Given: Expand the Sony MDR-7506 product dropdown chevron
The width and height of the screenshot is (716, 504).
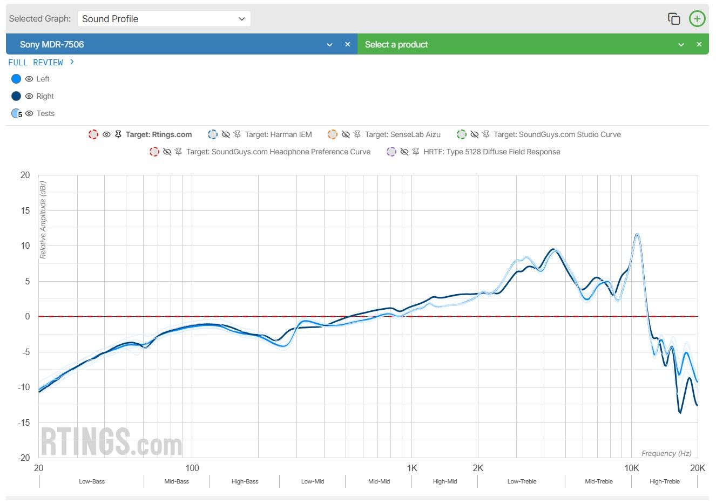Looking at the screenshot, I should coord(329,45).
